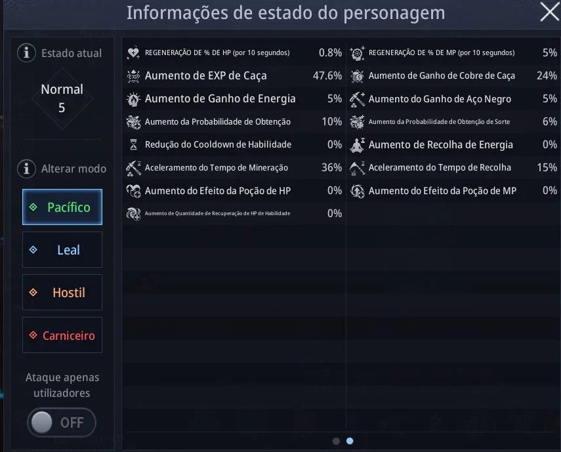Select the second page indicator dot
Viewport: 561px width, 452px height.
click(350, 441)
